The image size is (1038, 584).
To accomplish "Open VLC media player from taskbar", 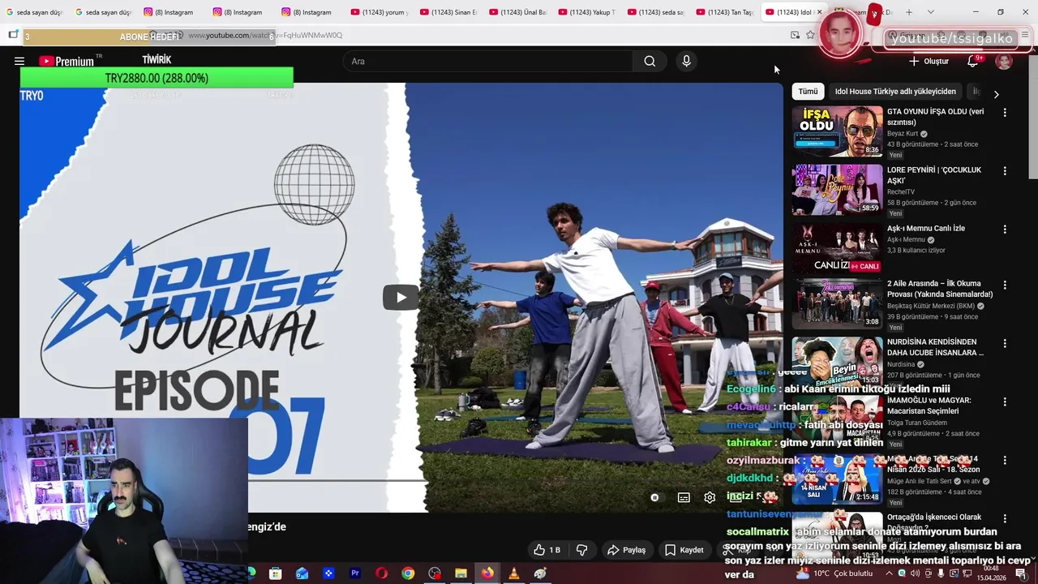I will pyautogui.click(x=513, y=573).
